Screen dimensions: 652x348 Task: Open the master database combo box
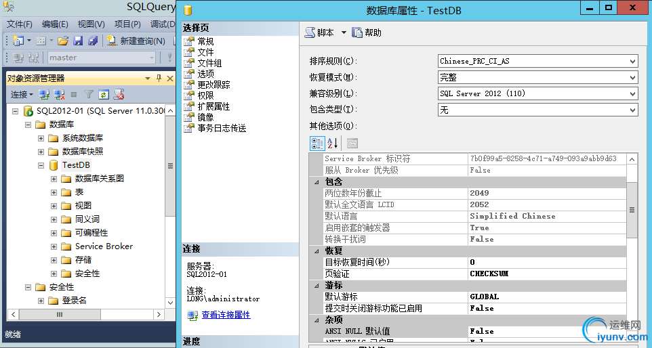102,58
